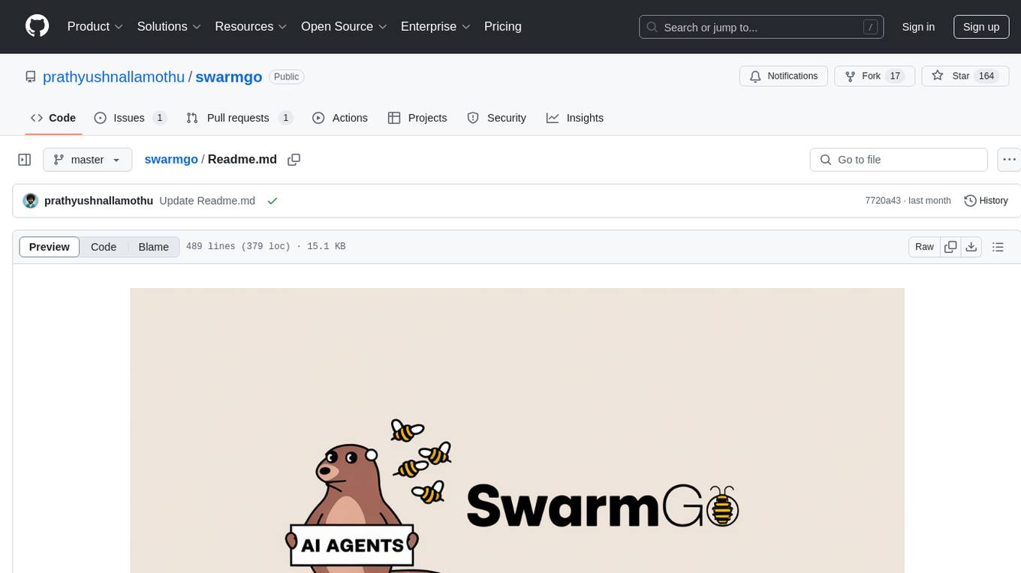
Task: Click the Readme.md file name text
Action: [242, 159]
